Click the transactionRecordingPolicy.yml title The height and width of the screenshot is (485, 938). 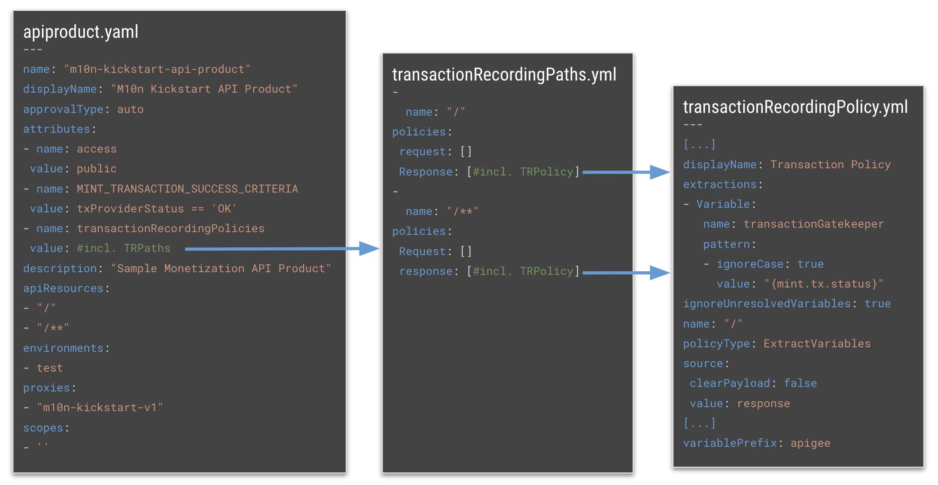(x=795, y=107)
